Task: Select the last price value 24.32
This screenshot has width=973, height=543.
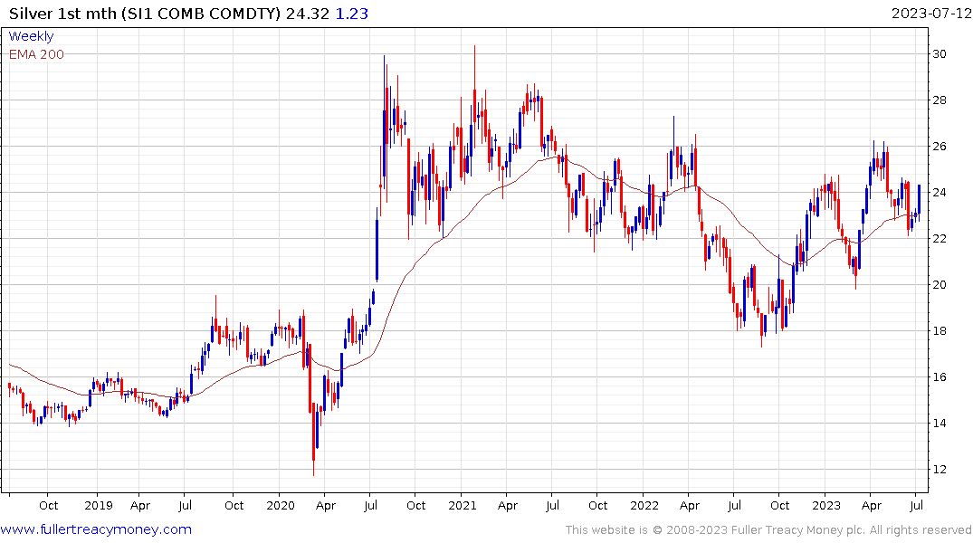Action: pos(307,14)
